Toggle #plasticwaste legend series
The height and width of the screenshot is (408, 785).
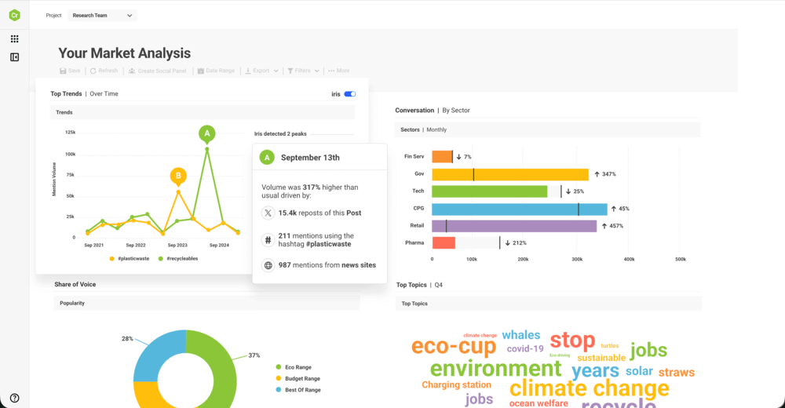click(130, 259)
